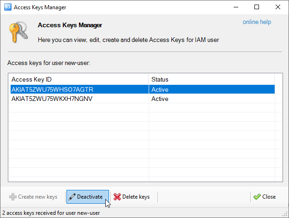Click the S3 app icon in title bar
289x218 pixels.
pyautogui.click(x=8, y=7)
